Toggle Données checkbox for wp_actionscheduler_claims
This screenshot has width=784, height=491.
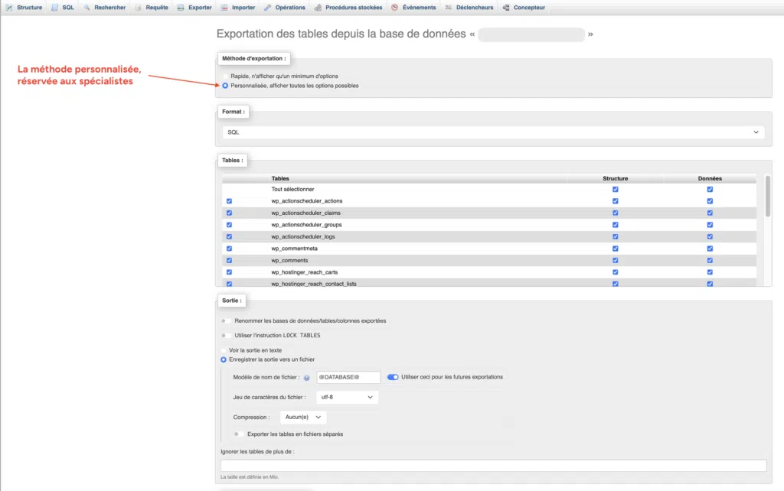[x=710, y=213]
